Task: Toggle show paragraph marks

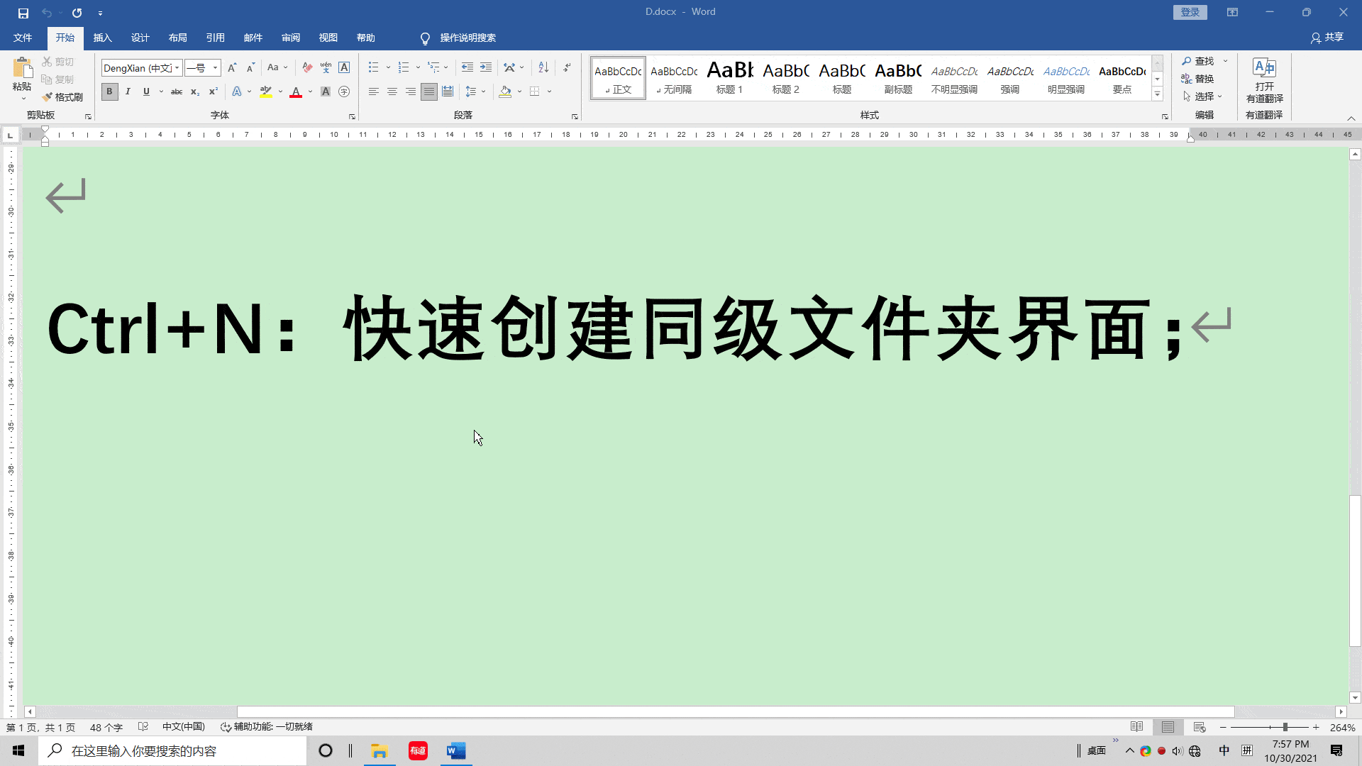Action: click(x=567, y=67)
